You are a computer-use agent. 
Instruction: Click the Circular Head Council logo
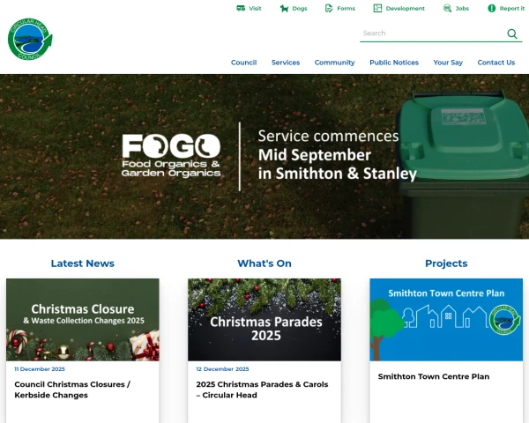point(30,39)
